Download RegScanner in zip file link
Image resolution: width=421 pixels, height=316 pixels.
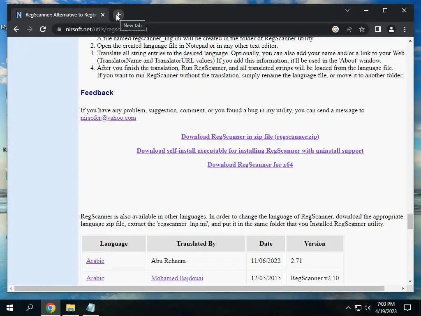click(250, 137)
